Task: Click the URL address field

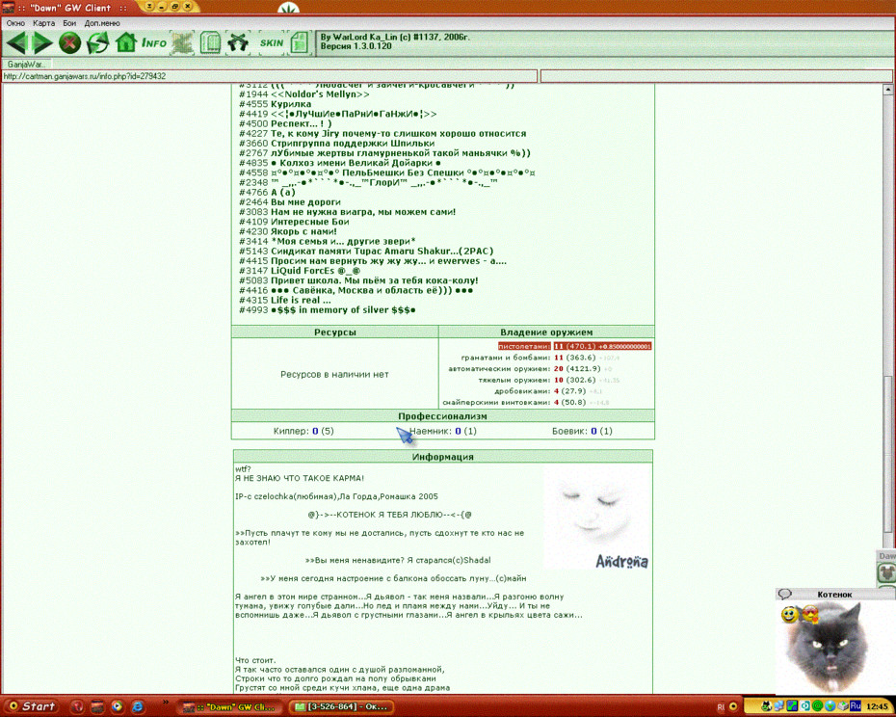Action: point(269,76)
